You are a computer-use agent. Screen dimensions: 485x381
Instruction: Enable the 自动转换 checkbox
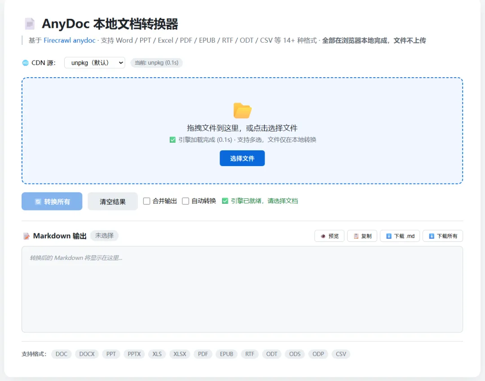tap(185, 201)
